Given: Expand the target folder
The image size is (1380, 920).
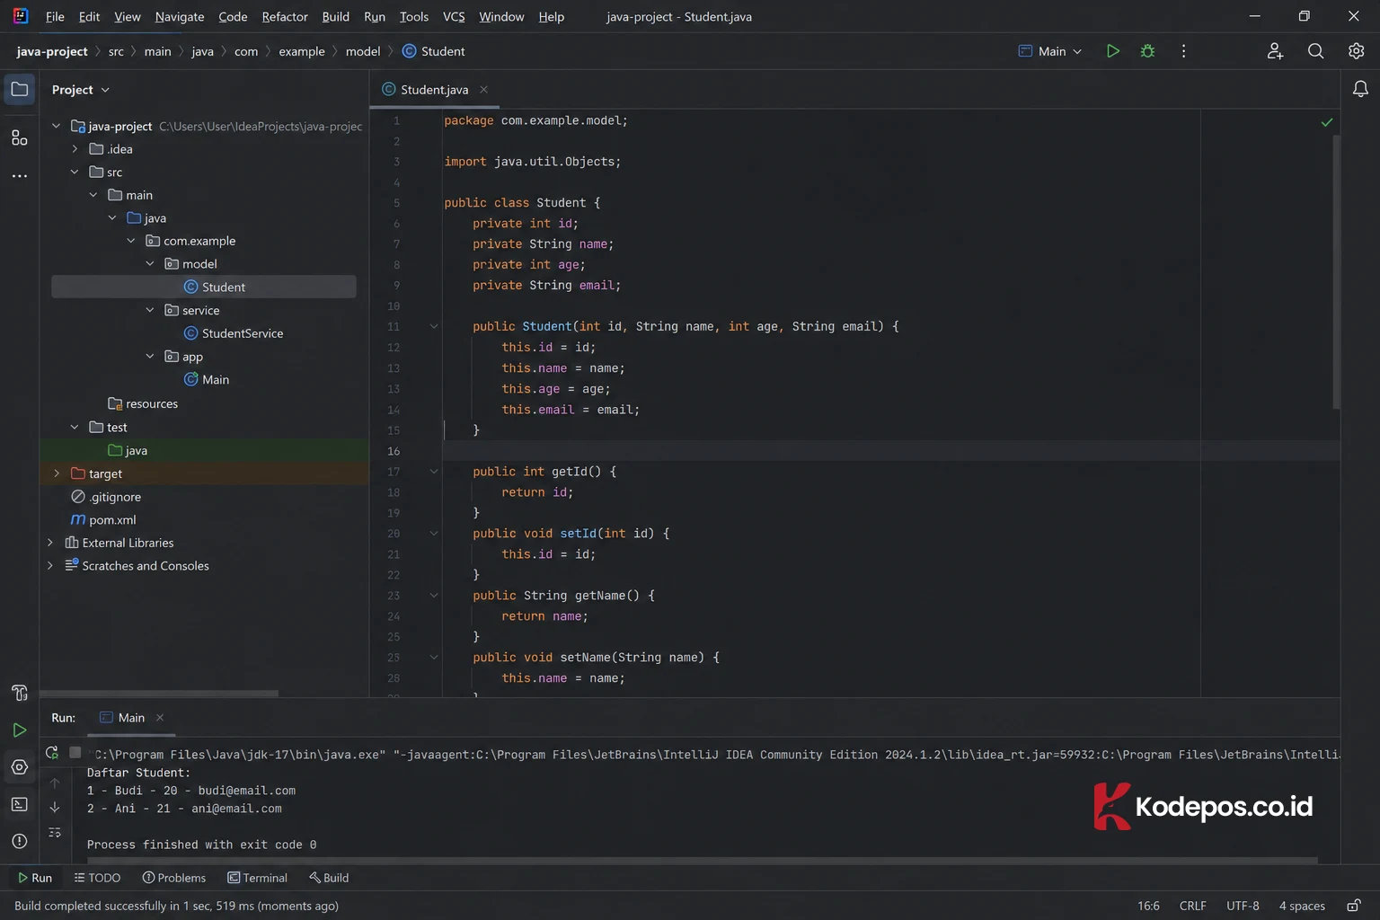Looking at the screenshot, I should 57,473.
